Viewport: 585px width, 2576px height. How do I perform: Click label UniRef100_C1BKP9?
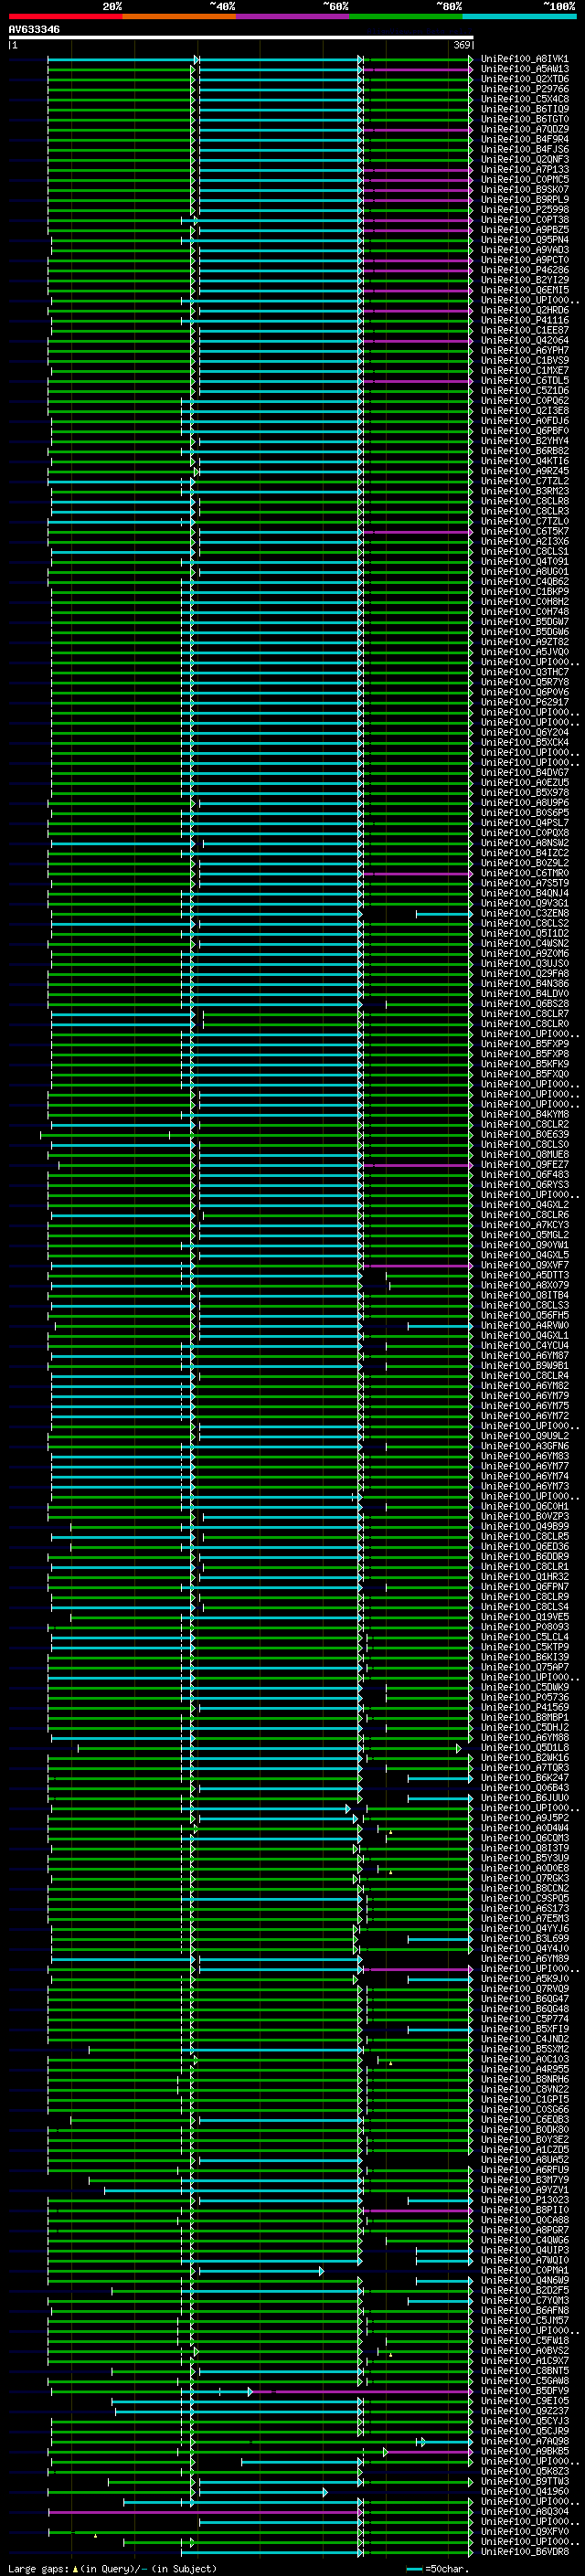[x=525, y=592]
